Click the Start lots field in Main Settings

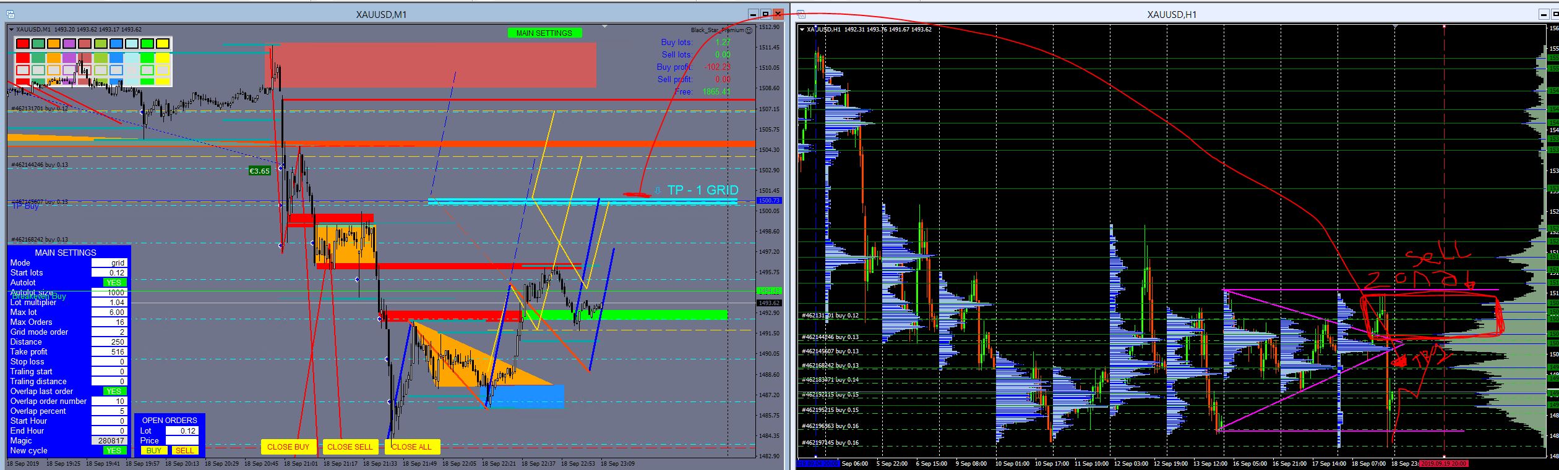(x=110, y=272)
